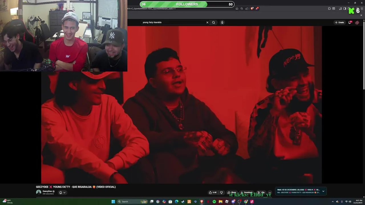Image resolution: width=365 pixels, height=205 pixels.
Task: Open Microsoft Store from the taskbar
Action: pos(170,202)
